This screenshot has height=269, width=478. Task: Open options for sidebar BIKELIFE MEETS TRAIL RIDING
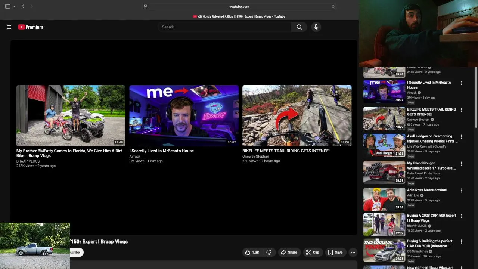pos(462,110)
